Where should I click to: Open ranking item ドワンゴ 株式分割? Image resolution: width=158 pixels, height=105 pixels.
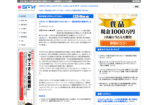click(x=119, y=78)
